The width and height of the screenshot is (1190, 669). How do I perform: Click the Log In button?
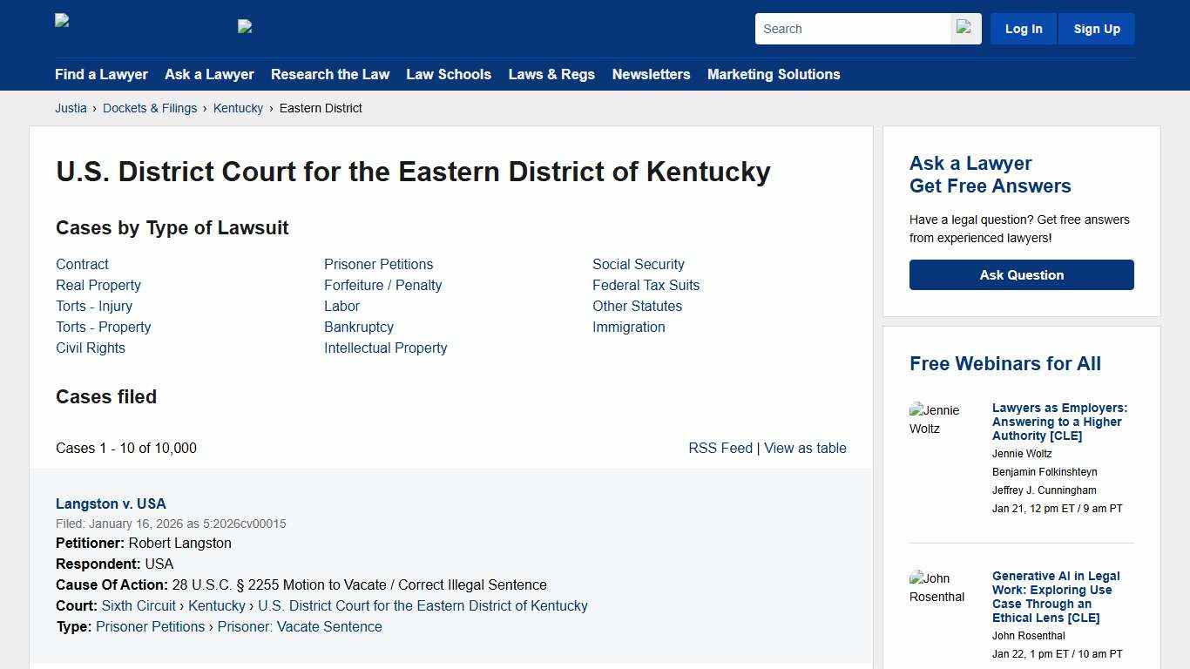(1023, 28)
